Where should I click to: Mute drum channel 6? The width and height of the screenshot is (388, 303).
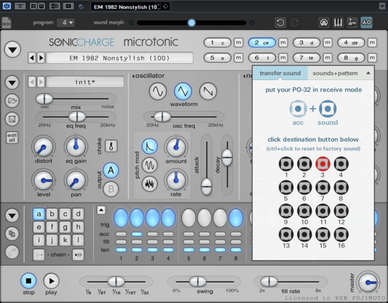pyautogui.click(x=283, y=58)
